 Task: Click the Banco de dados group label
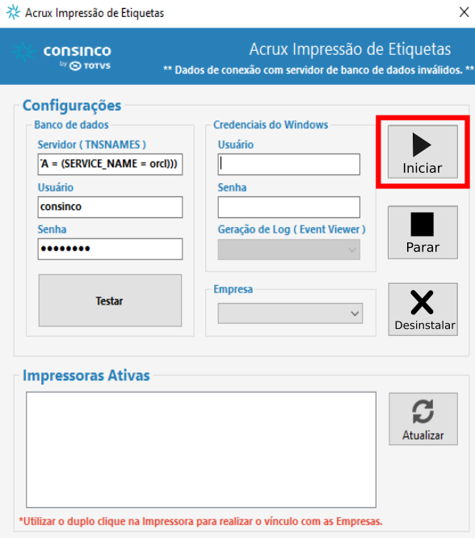click(71, 124)
